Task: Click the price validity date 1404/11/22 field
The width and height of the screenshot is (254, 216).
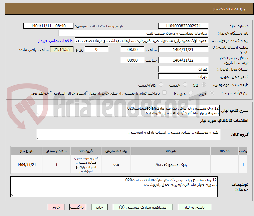Action: point(183,60)
